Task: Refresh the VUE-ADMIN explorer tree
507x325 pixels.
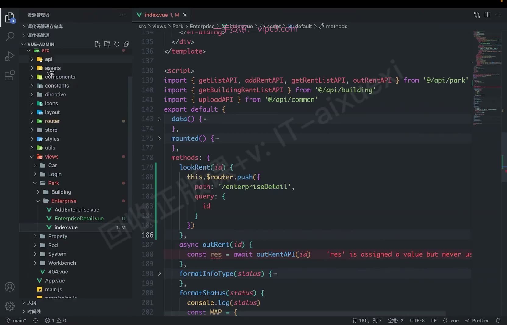Action: pos(117,44)
